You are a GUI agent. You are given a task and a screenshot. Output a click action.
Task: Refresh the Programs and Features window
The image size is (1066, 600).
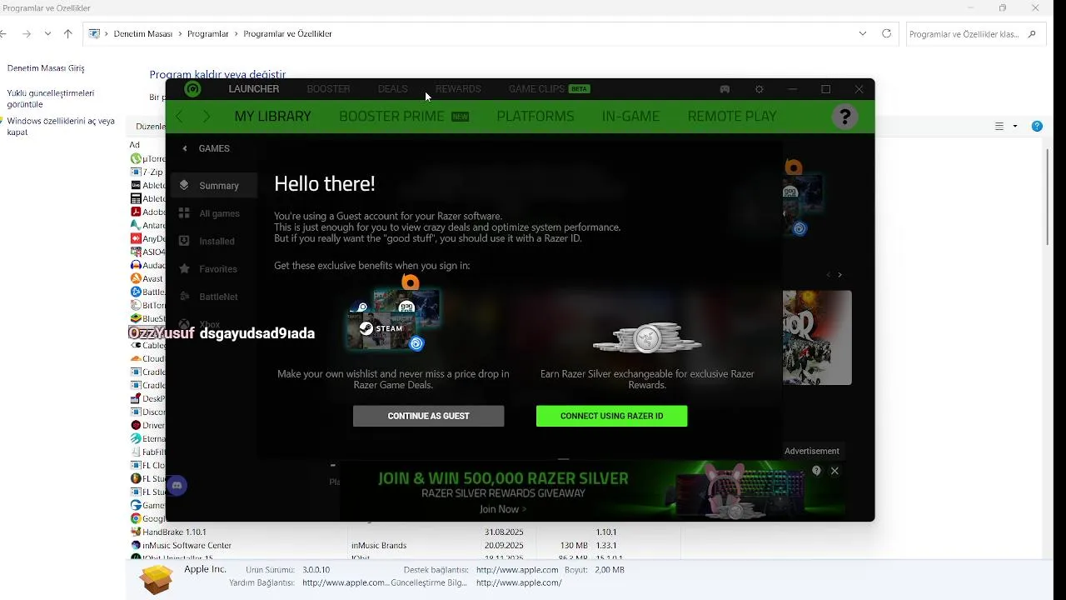coord(886,34)
